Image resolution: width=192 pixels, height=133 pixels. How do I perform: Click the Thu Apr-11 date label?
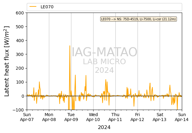coord(115,117)
